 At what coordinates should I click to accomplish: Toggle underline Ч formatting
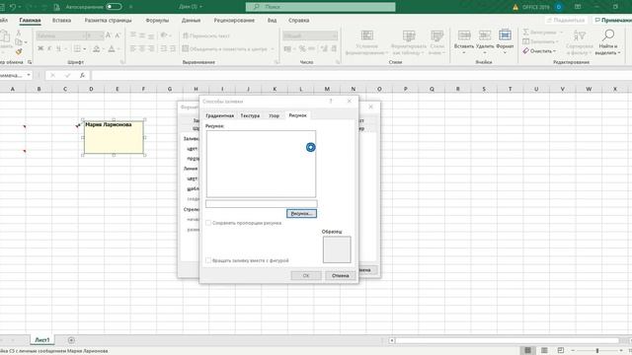(x=58, y=48)
